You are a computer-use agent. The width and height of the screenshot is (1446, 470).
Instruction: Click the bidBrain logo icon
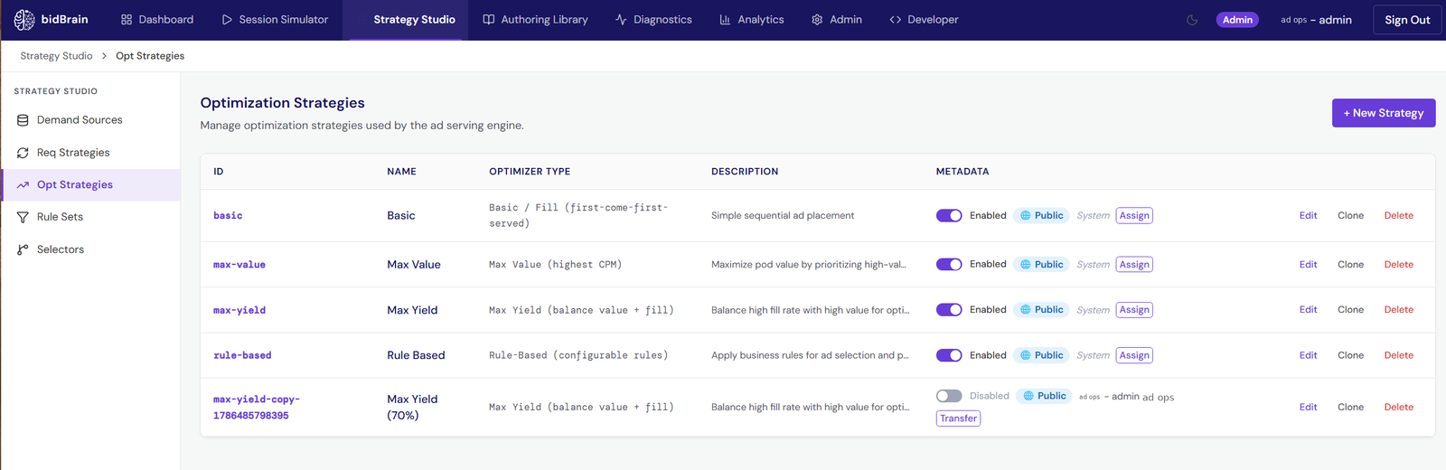tap(24, 19)
